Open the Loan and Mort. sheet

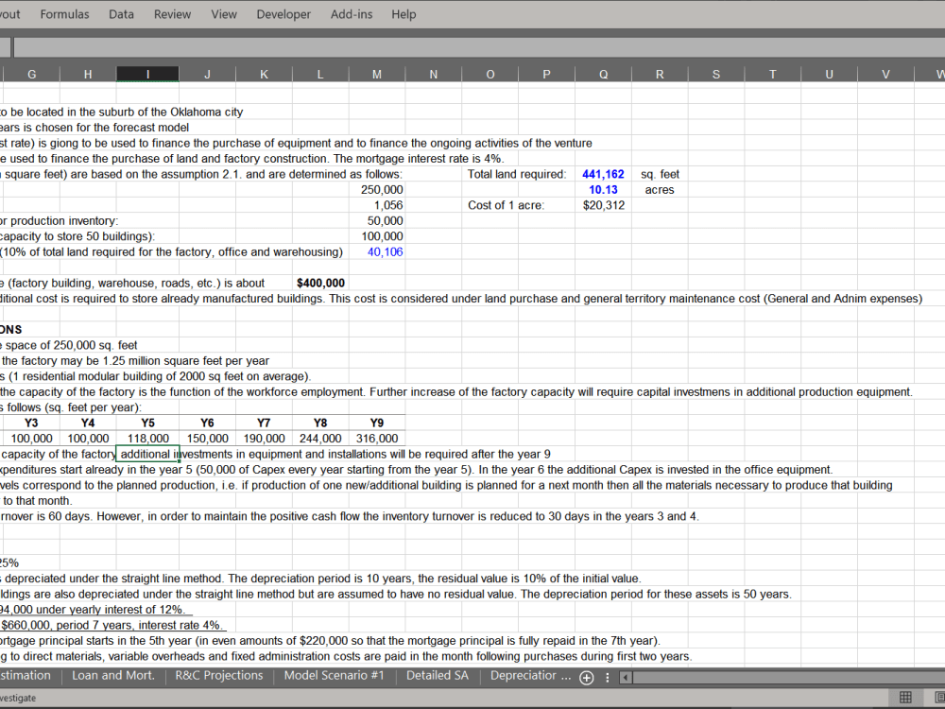(x=113, y=675)
